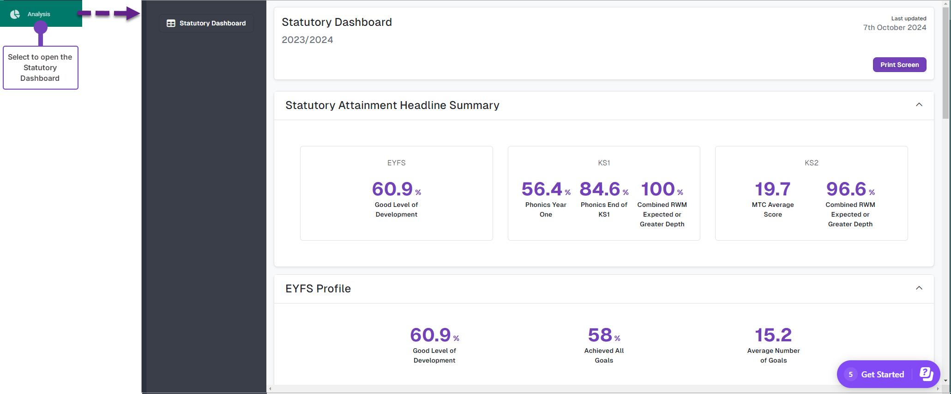Click the horizontal scrollbar left arrow
Screen dimensions: 951x394
pos(271,389)
